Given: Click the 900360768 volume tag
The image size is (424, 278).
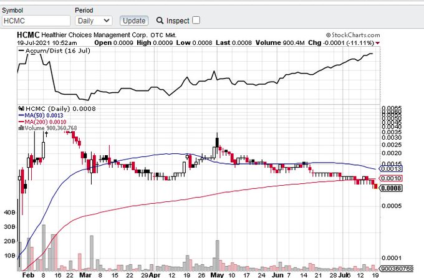Looking at the screenshot, I should 396,269.
